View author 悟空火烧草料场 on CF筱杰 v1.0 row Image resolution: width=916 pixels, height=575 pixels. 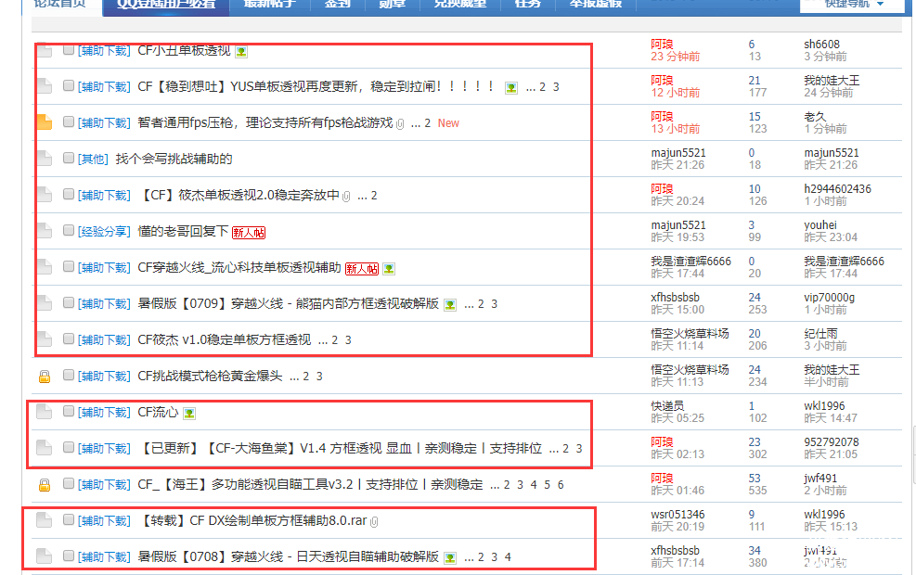point(690,333)
